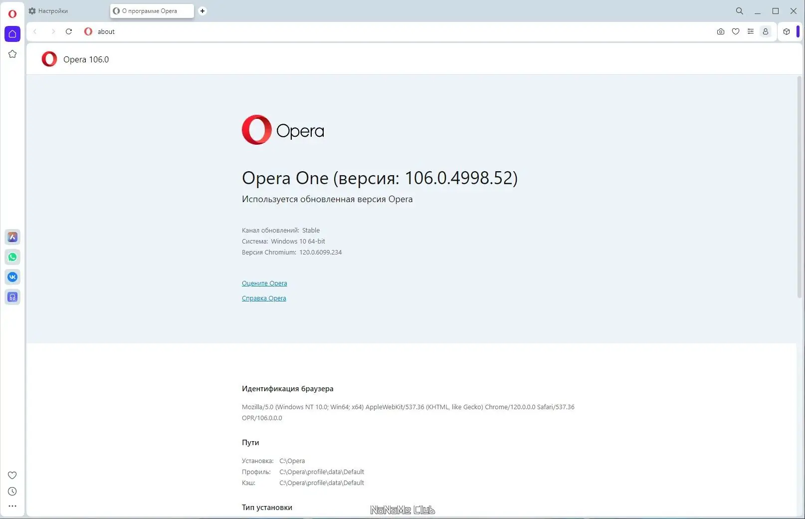
Task: Open bookmarks star icon in sidebar
Action: [x=12, y=54]
